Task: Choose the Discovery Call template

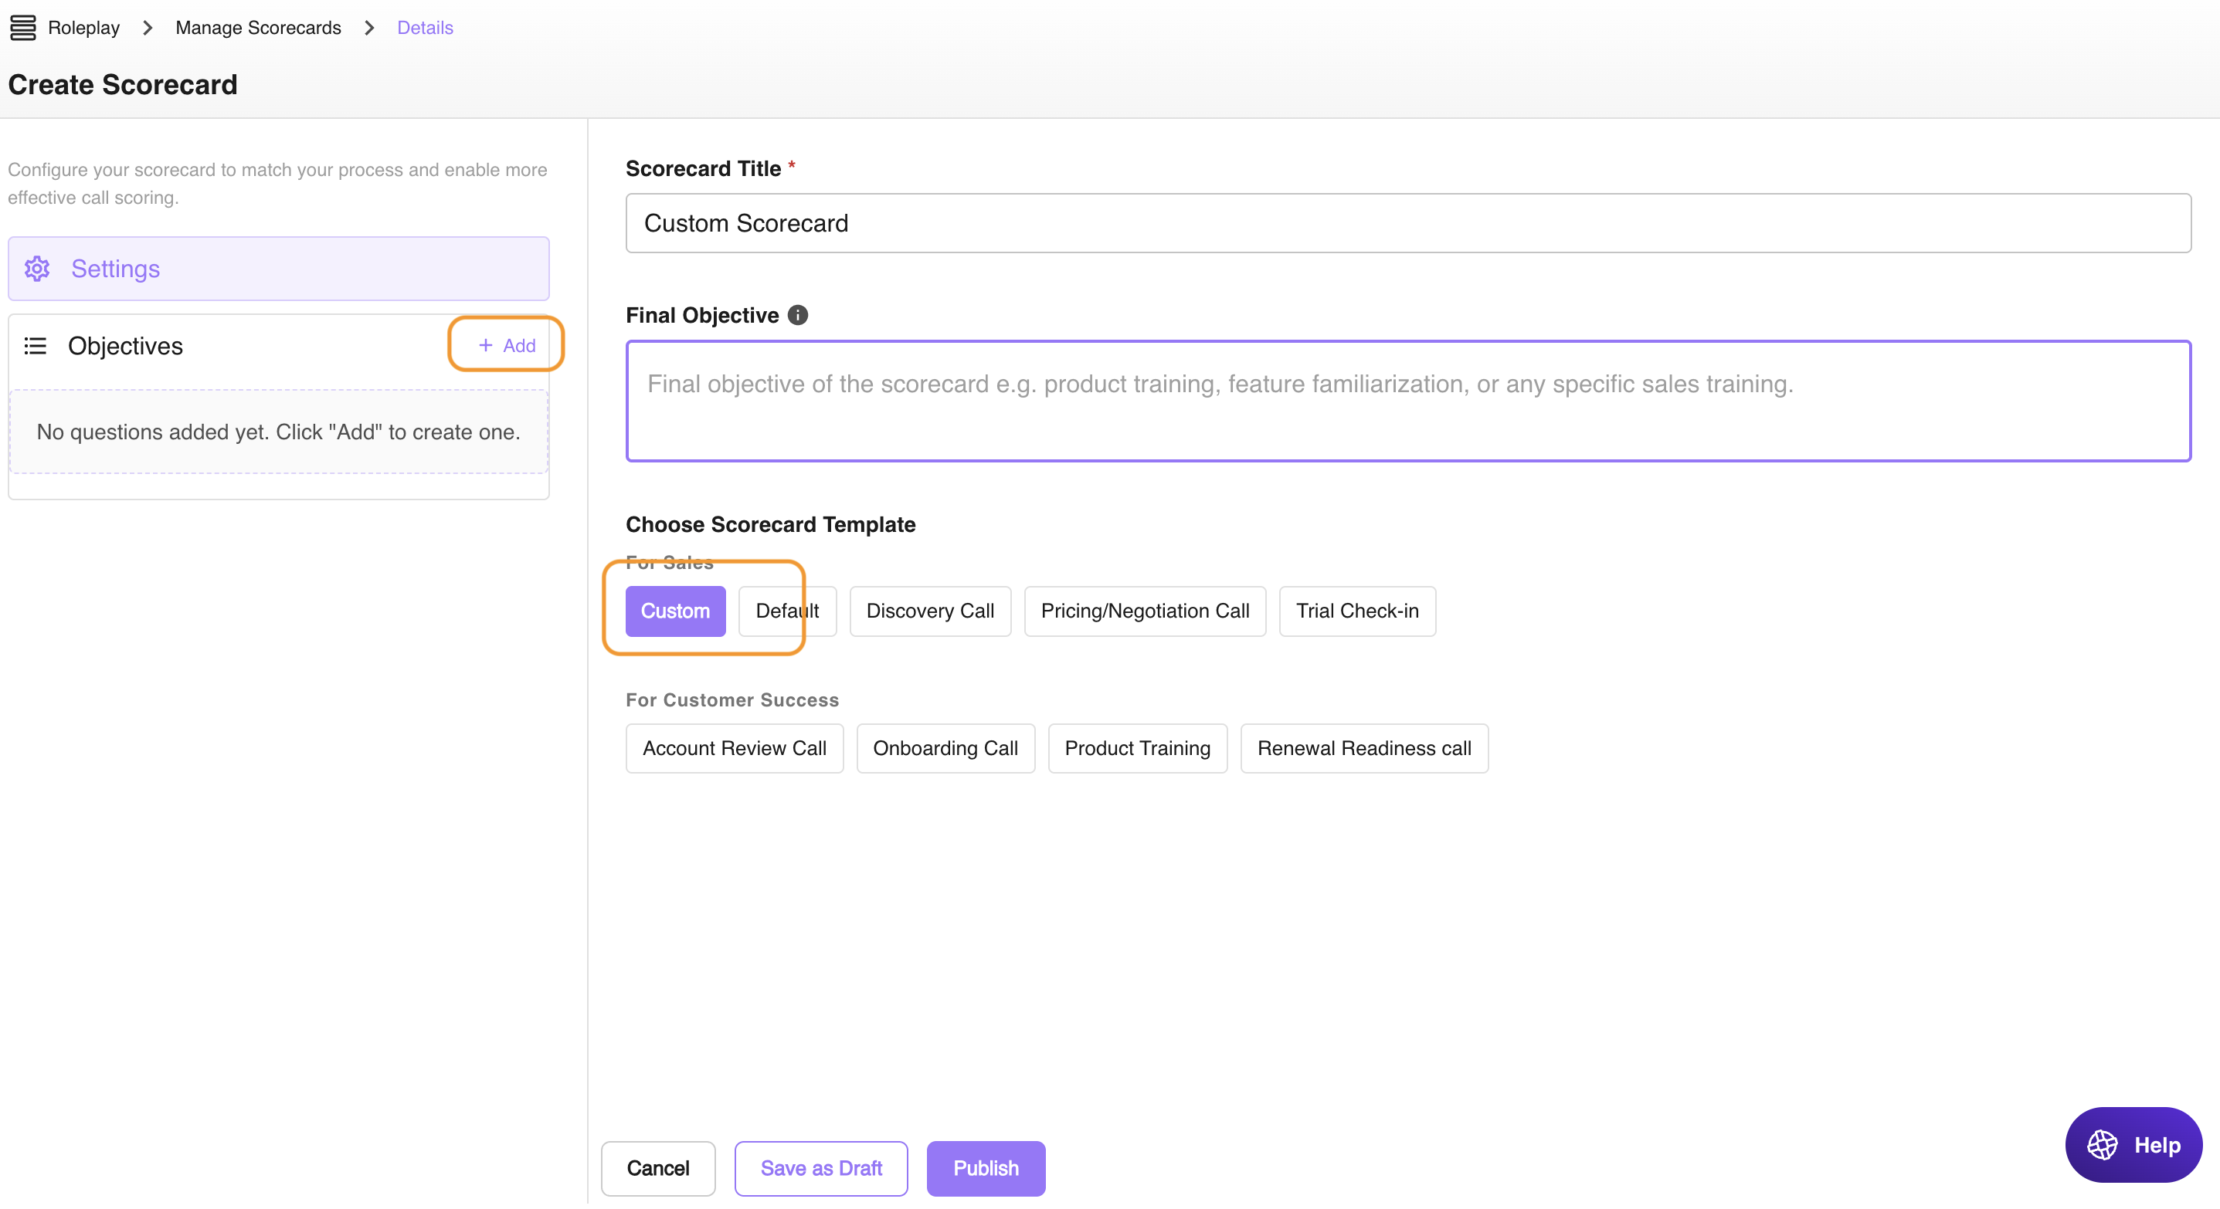Action: pos(929,611)
